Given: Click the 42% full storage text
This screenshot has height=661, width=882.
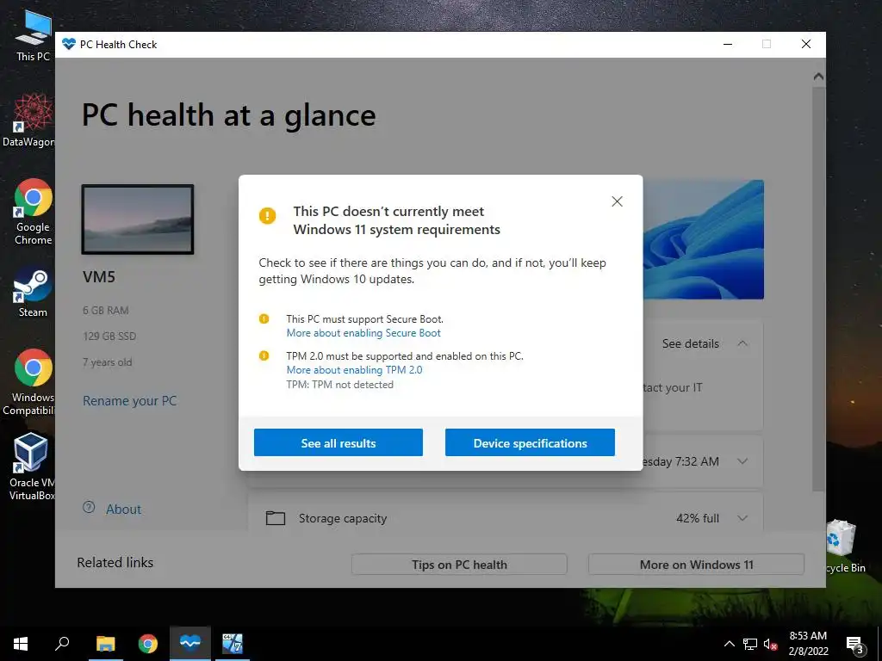Looking at the screenshot, I should click(698, 518).
